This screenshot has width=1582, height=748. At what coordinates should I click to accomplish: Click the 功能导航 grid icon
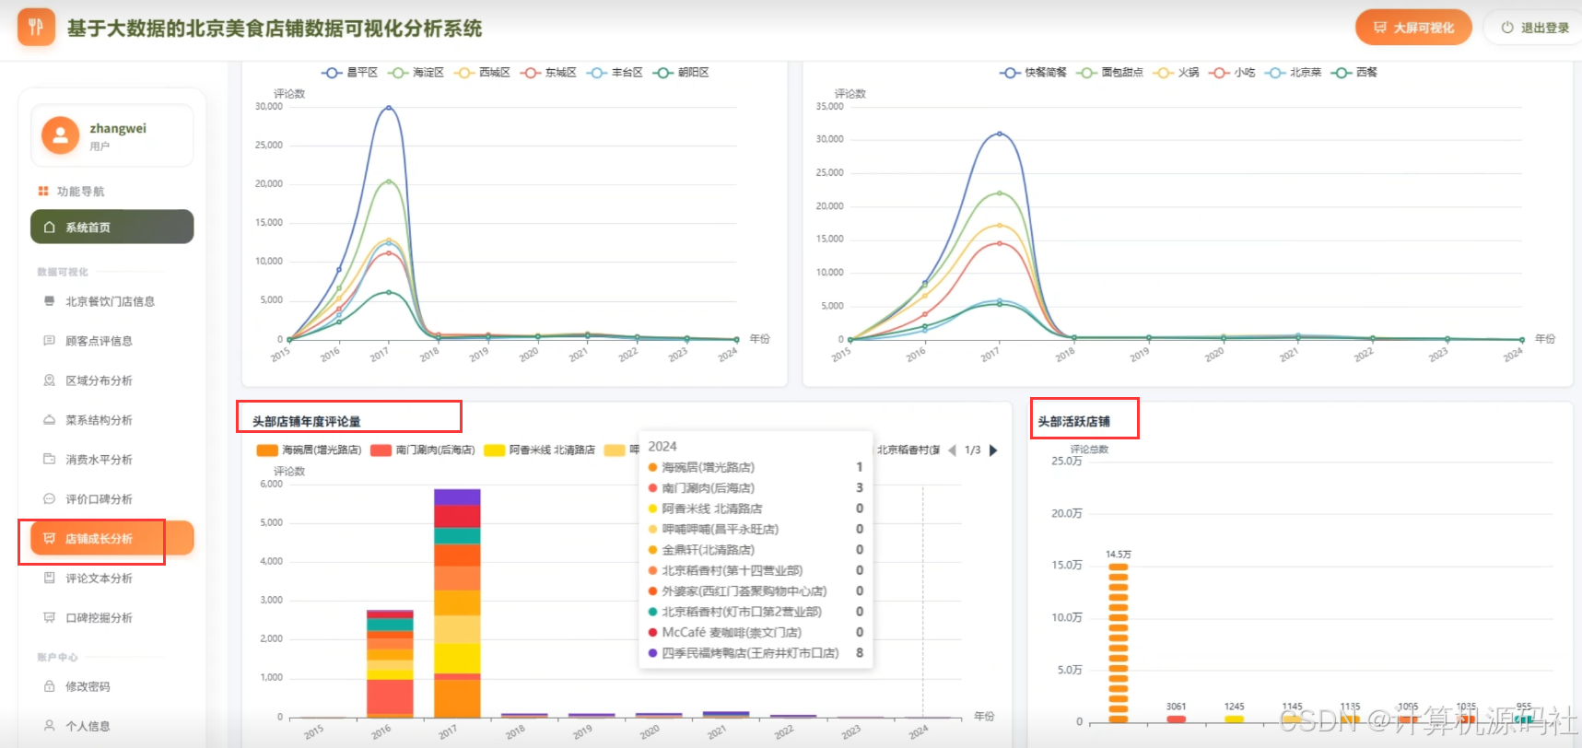click(x=42, y=191)
